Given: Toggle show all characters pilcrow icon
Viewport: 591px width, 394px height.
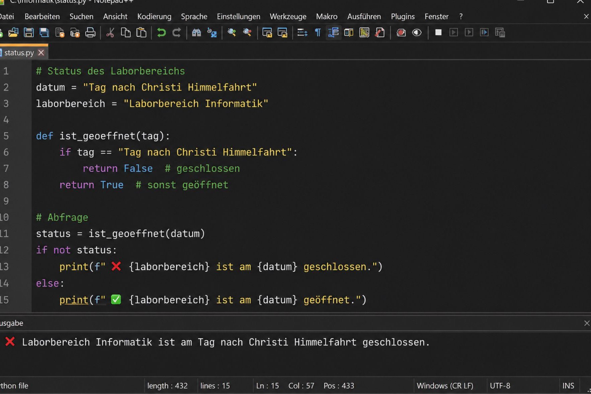Looking at the screenshot, I should [x=317, y=33].
